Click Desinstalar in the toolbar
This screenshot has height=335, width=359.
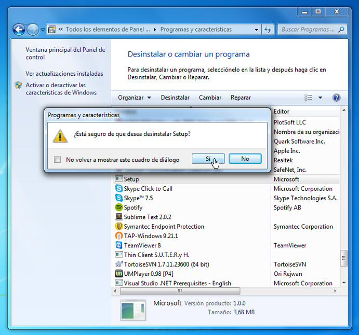tap(175, 97)
